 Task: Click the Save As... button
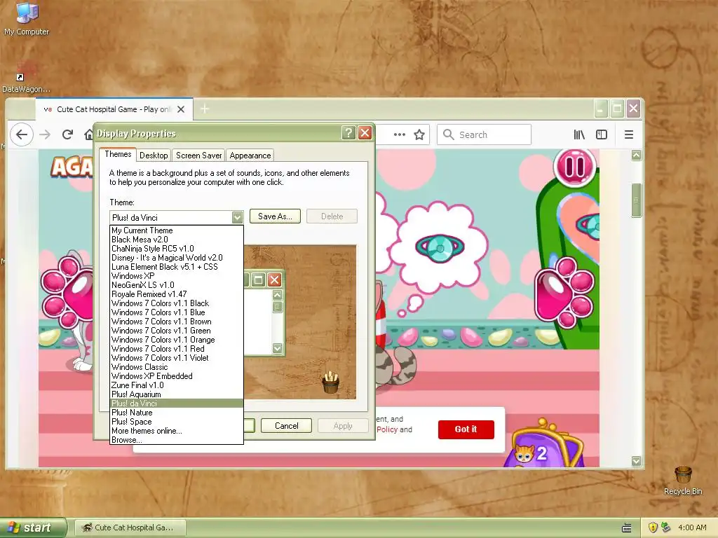pos(275,216)
